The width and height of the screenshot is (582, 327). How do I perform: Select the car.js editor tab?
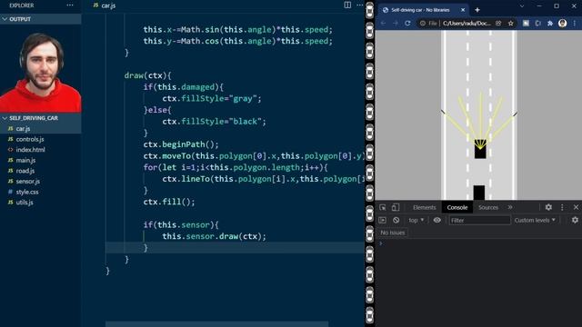105,5
